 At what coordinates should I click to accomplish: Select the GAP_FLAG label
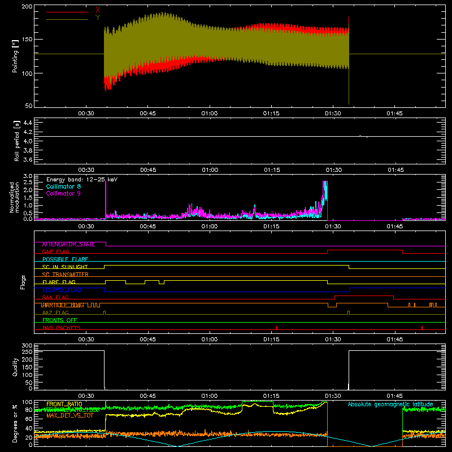tap(55, 251)
